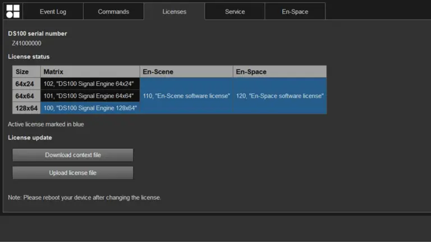Click the reboot device note text
This screenshot has width=431, height=242.
(84, 198)
